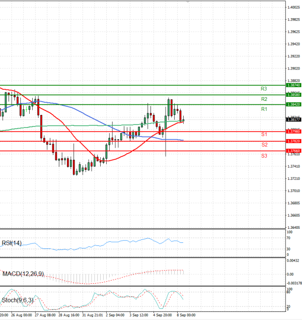Image resolution: width=302 pixels, height=320 pixels.
Task: Click the 0.00432 MACD scale value
Action: (293, 261)
